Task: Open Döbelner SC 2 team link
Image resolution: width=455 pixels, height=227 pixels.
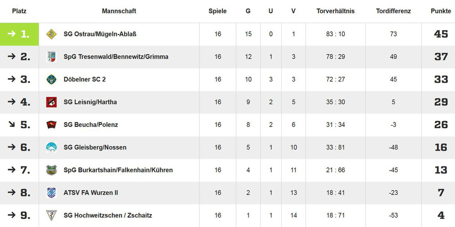Action: click(85, 79)
